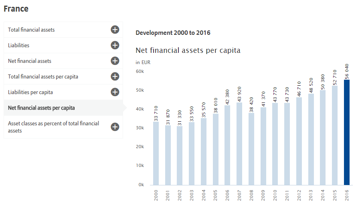Screen dimensions: 358x207
Task: Expand Total financial assets with plus icon
Action: [x=115, y=30]
